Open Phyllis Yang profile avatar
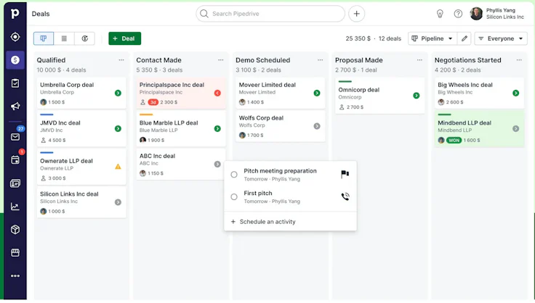535x303 pixels. coord(476,14)
